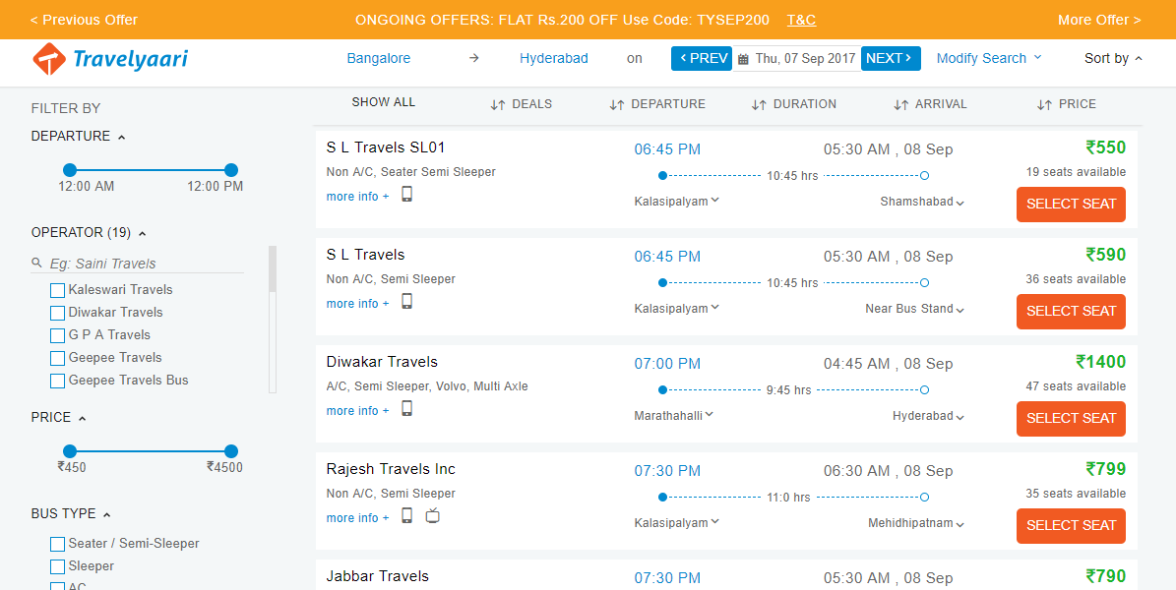This screenshot has width=1176, height=590.
Task: Expand Mehidhipatnam dropping points dropdown
Action: point(916,523)
